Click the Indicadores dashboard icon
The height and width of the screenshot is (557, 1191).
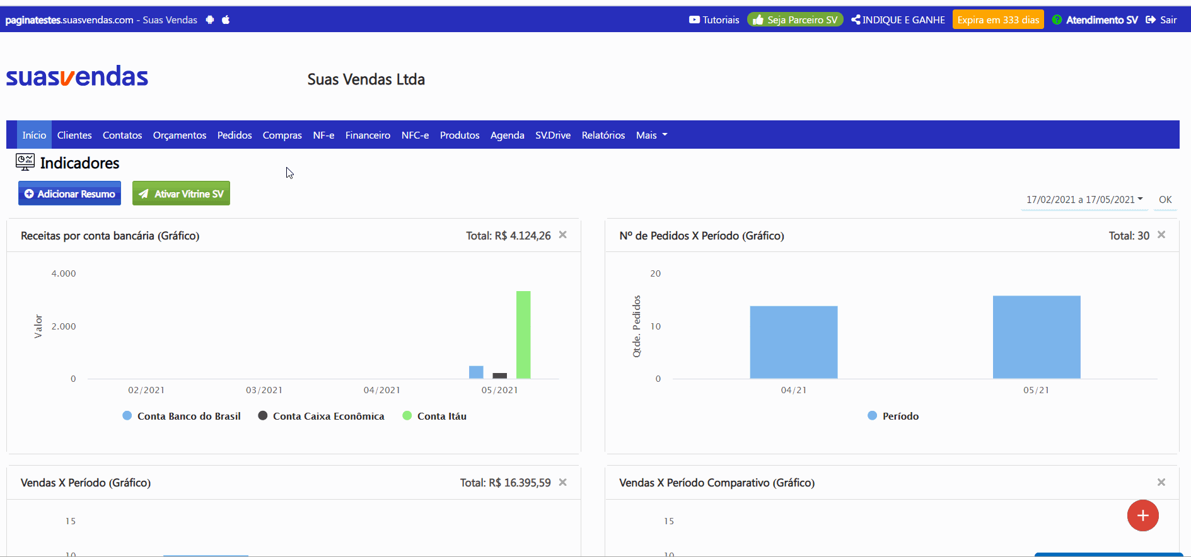pos(25,162)
